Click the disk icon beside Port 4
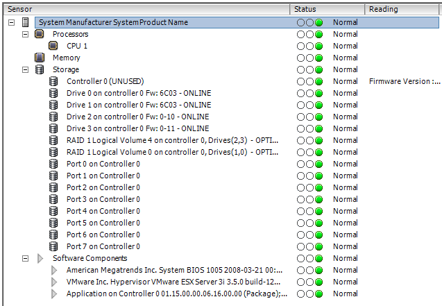The image size is (442, 306). (53, 211)
